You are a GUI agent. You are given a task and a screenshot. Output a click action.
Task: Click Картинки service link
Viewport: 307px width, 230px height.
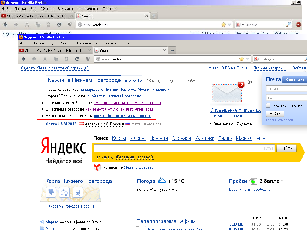(x=204, y=138)
